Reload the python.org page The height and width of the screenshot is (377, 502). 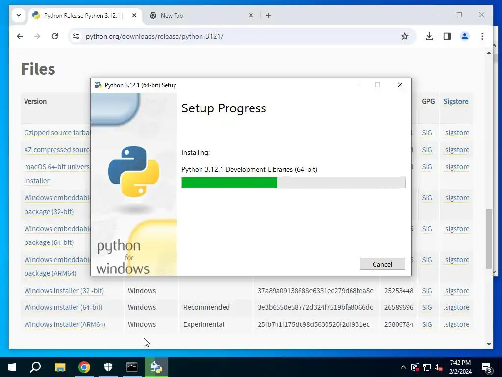pos(55,36)
